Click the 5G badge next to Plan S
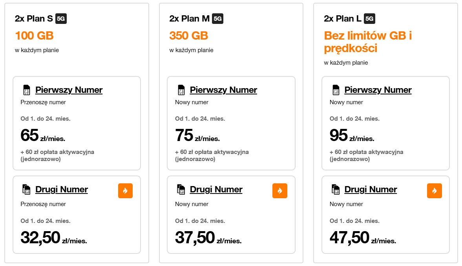 (x=61, y=18)
